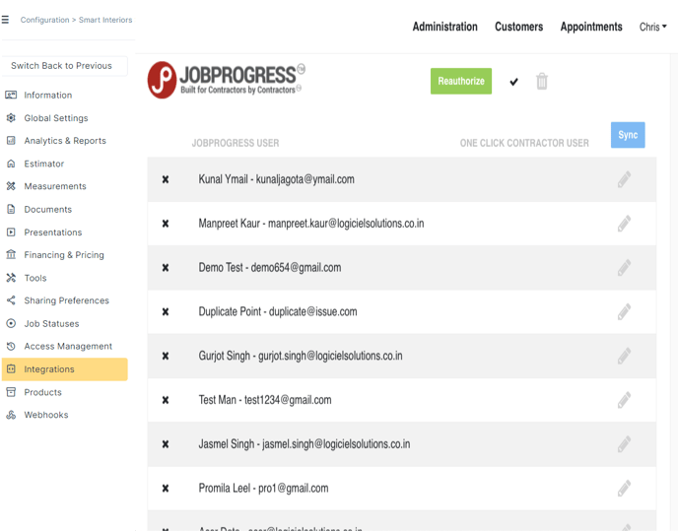Viewport: 678px width, 531px height.
Task: Remove Test Man using the X icon
Action: [x=166, y=400]
